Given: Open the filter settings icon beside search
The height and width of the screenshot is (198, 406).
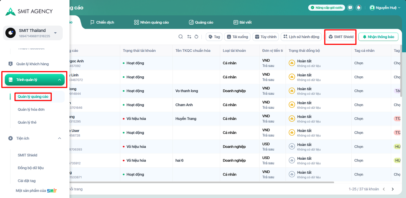Looking at the screenshot, I should (x=189, y=37).
